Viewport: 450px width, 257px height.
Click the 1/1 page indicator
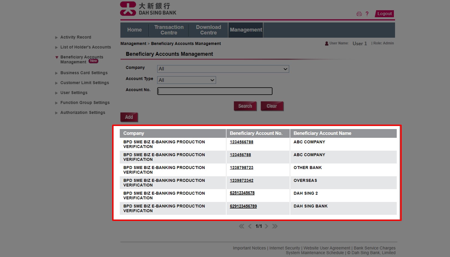point(258,226)
